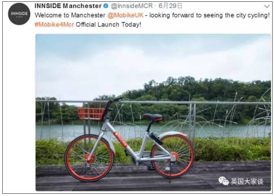Image resolution: width=274 pixels, height=196 pixels.
Task: Click the Mobike logo on bike frame
Action: (120, 139)
